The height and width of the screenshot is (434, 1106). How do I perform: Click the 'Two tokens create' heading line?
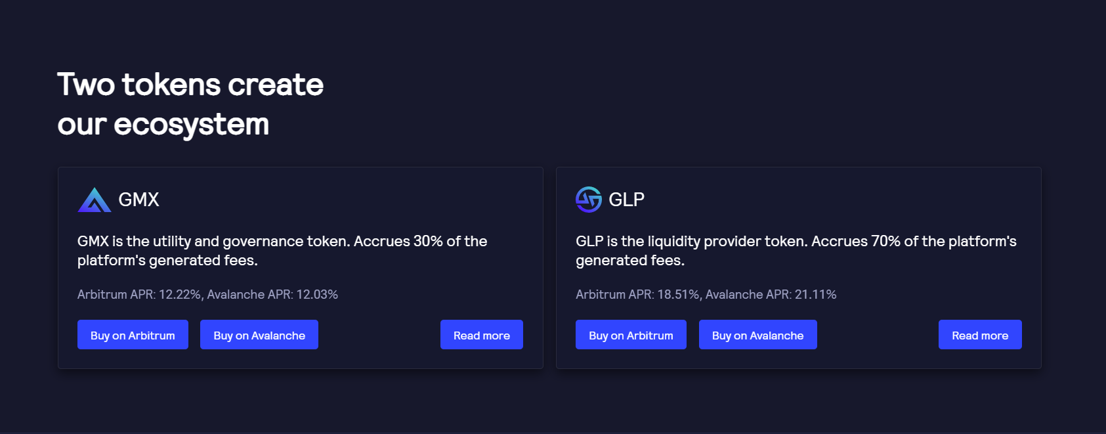[190, 85]
